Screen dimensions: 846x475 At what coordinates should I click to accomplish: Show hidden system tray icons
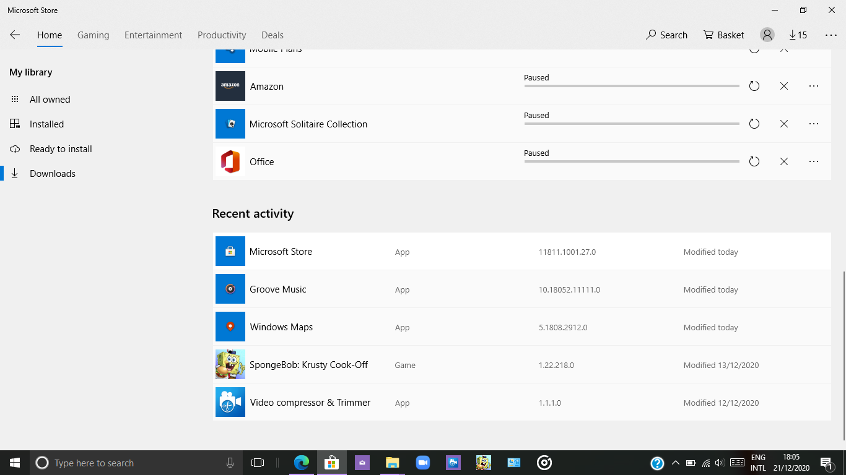(675, 463)
